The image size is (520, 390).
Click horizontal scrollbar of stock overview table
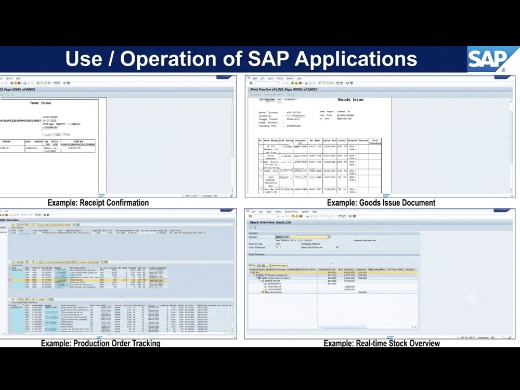(367, 327)
